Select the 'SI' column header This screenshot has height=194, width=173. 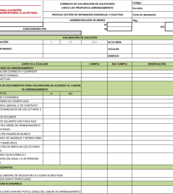[x=51, y=94]
